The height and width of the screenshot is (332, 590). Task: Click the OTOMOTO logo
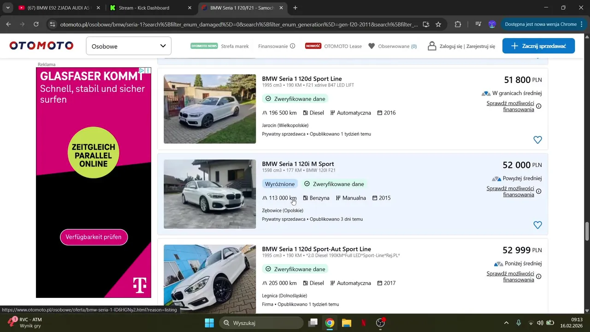pyautogui.click(x=41, y=46)
